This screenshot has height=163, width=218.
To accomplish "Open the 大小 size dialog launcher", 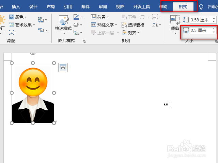I will coord(217,41).
